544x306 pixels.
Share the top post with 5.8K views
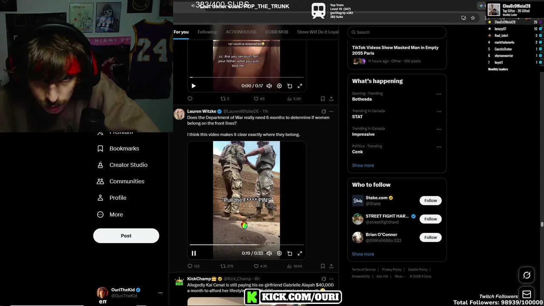pyautogui.click(x=331, y=99)
